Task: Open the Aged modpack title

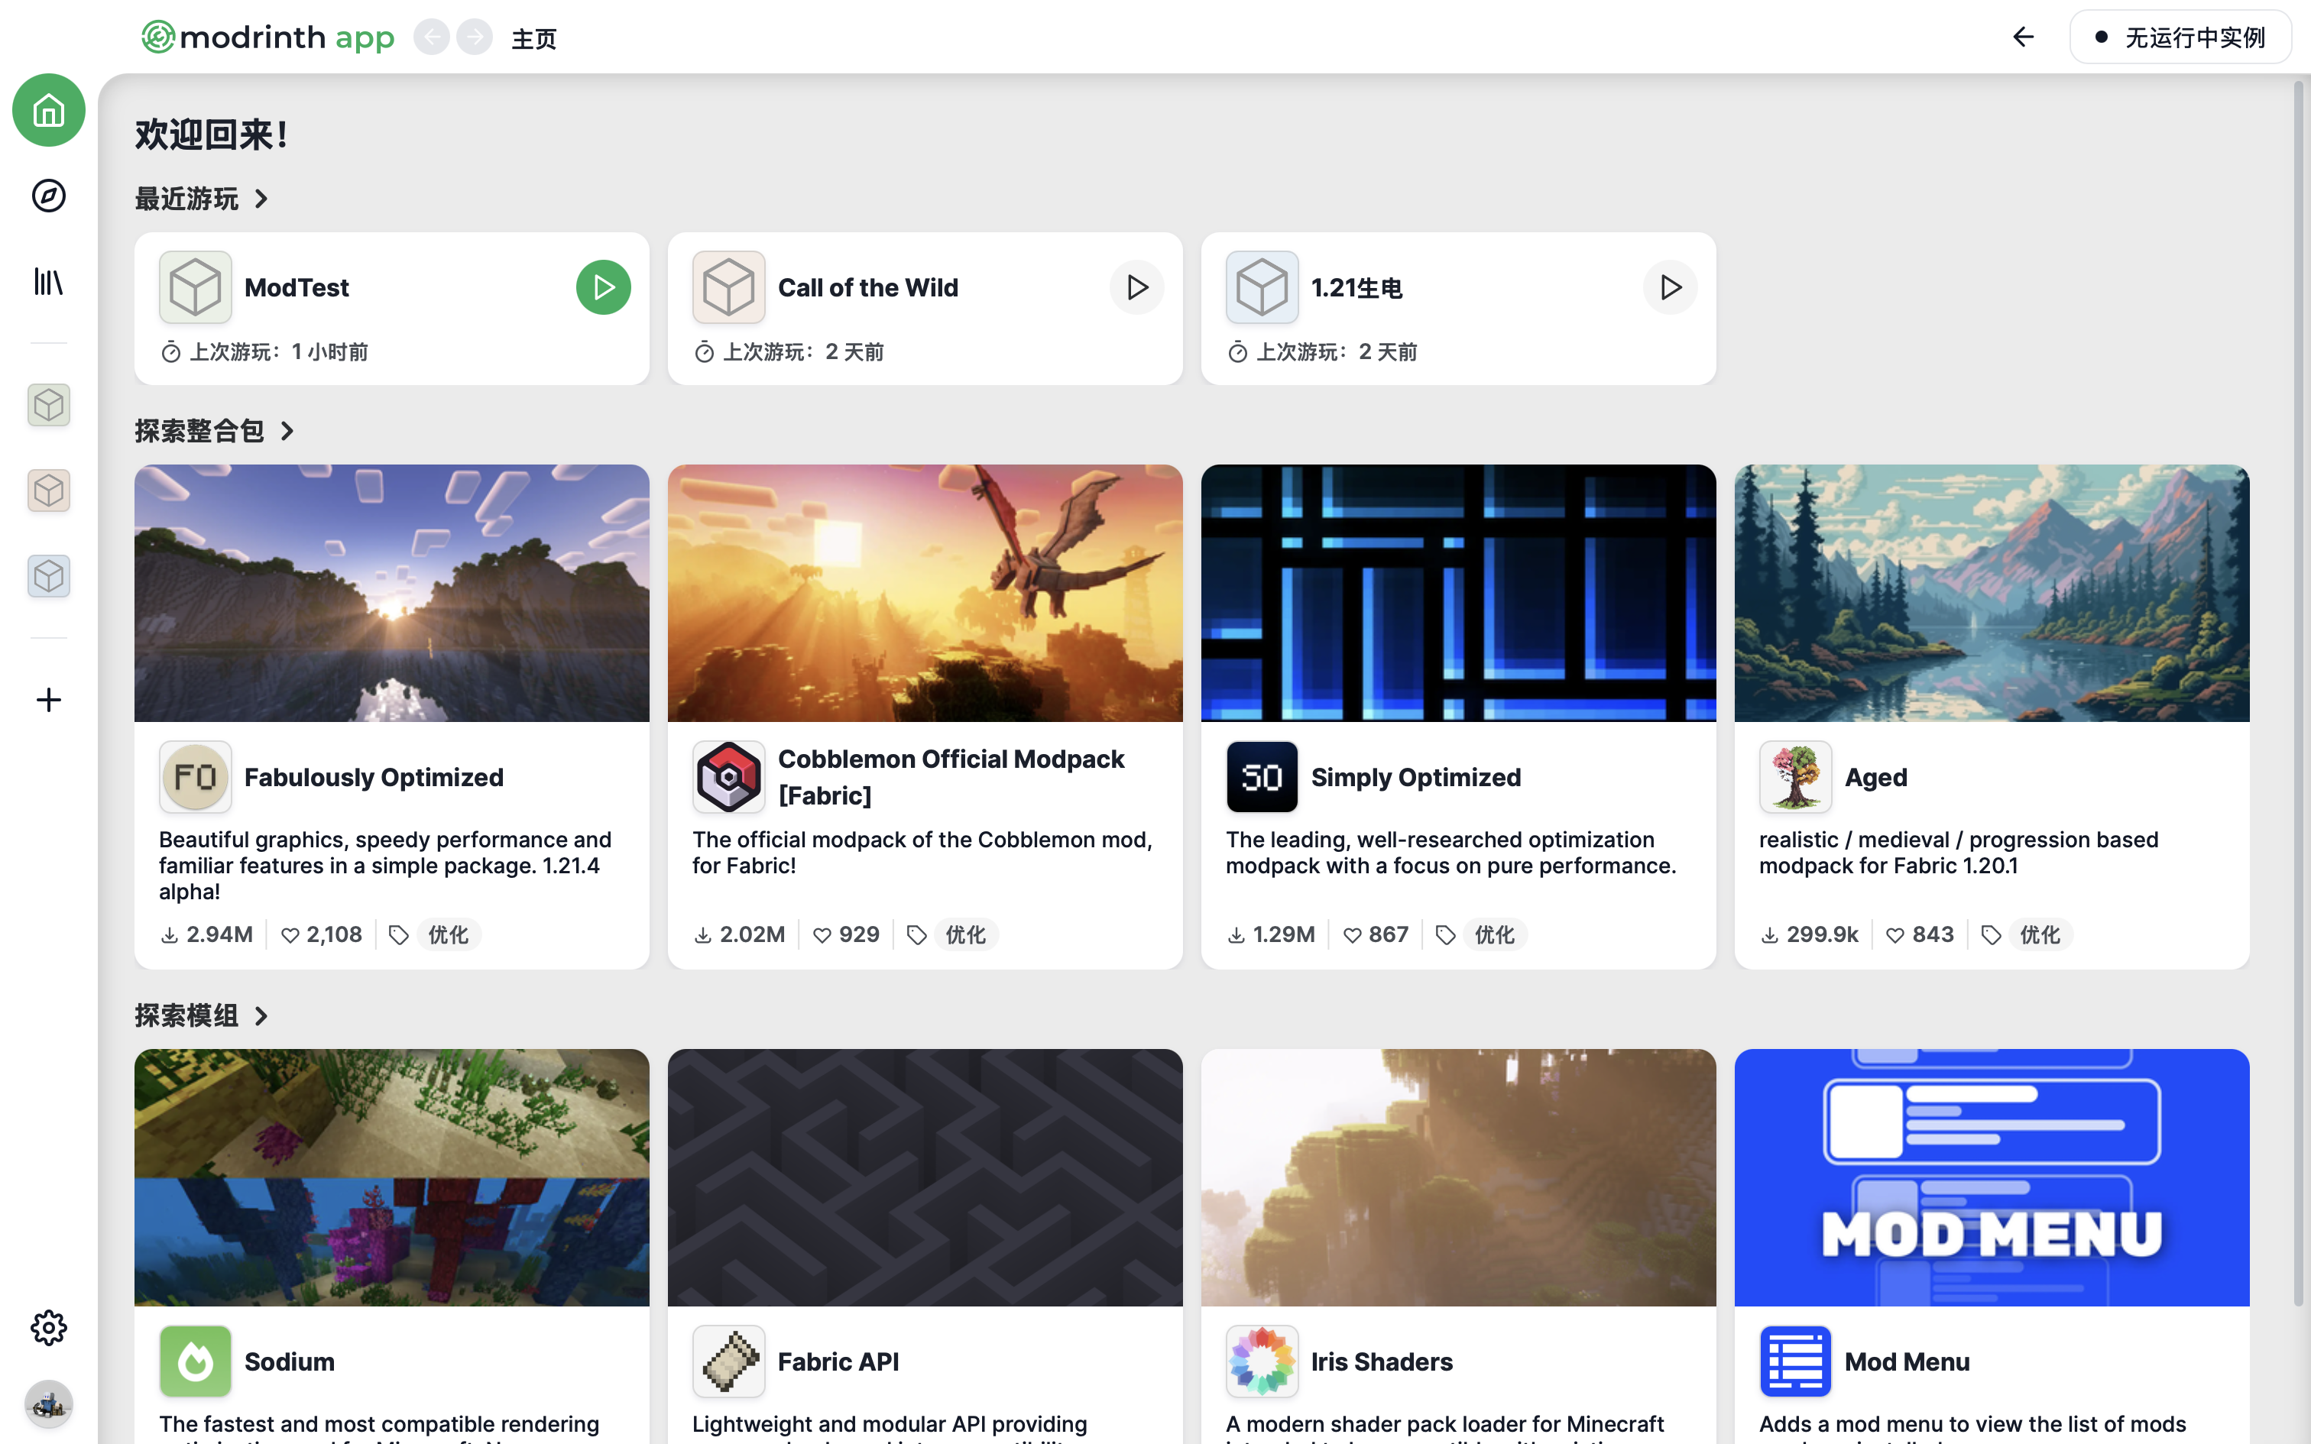Action: click(x=1876, y=778)
